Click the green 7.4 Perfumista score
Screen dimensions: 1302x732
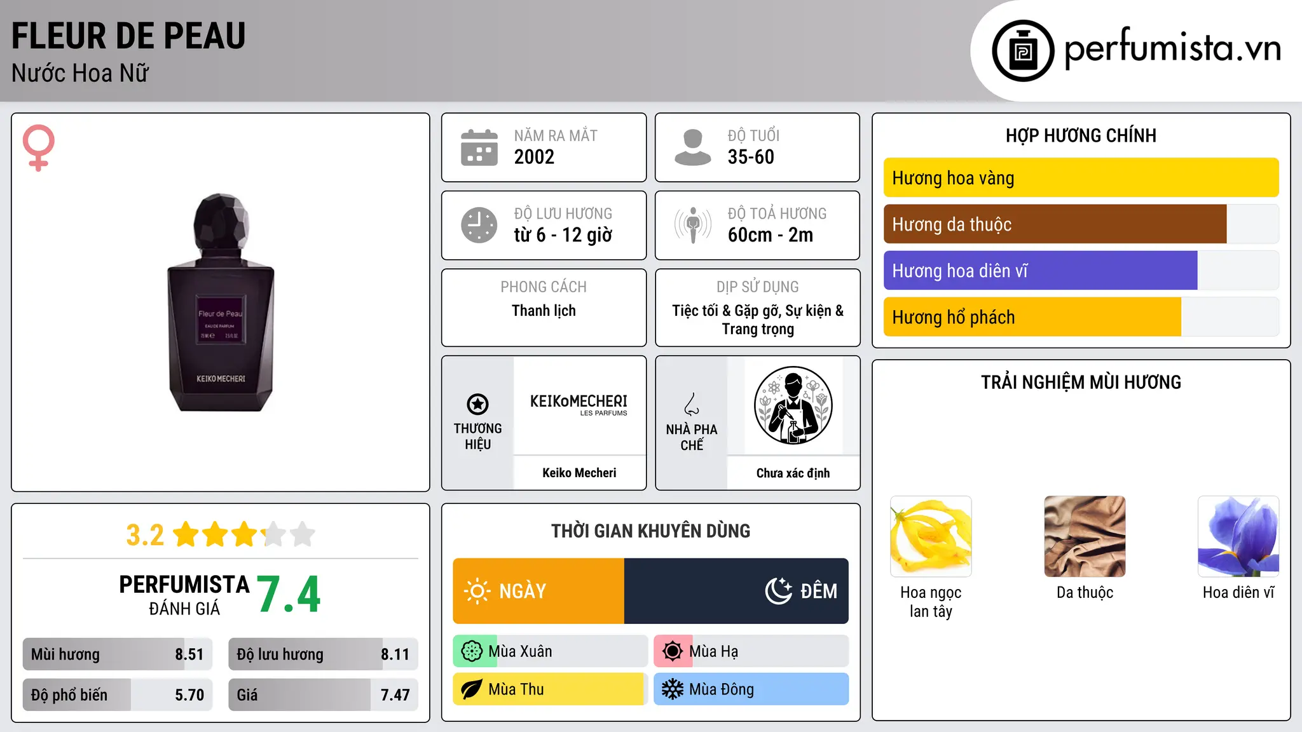click(x=289, y=595)
